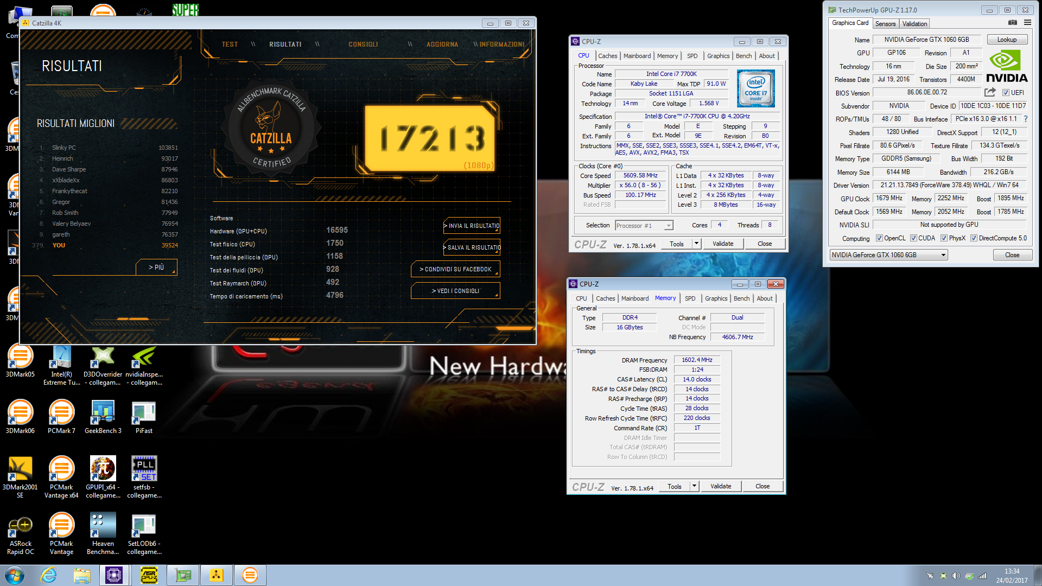Toggle the OpenCL checkbox in GPU-Z

tap(879, 238)
